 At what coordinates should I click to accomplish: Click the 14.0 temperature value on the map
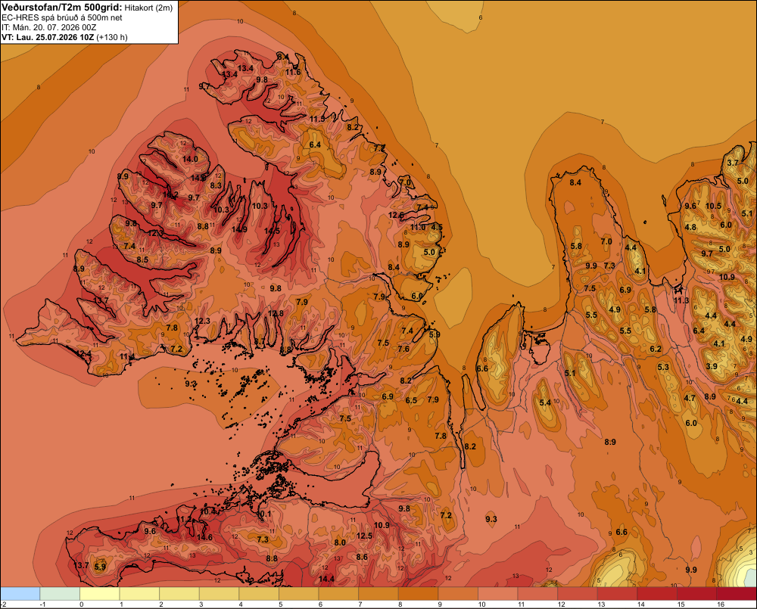coord(190,159)
